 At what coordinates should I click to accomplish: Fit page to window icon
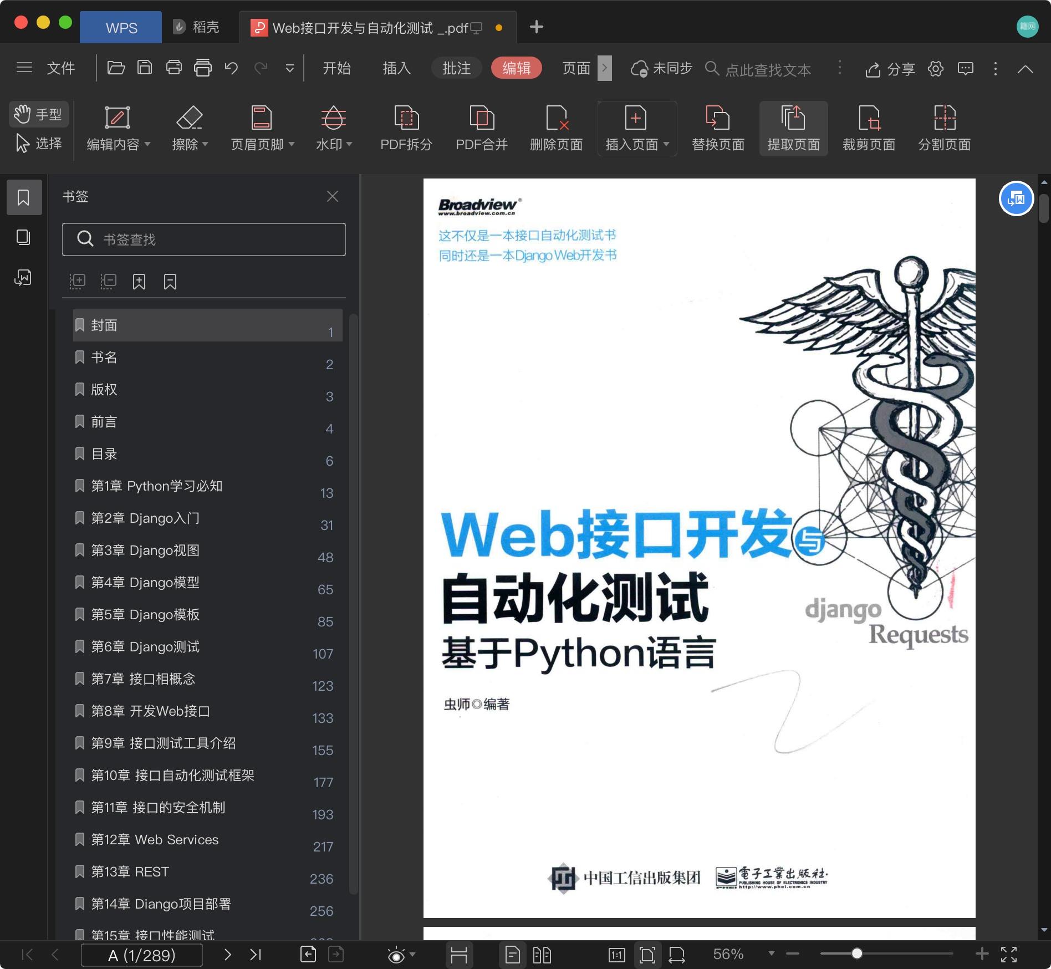point(647,955)
